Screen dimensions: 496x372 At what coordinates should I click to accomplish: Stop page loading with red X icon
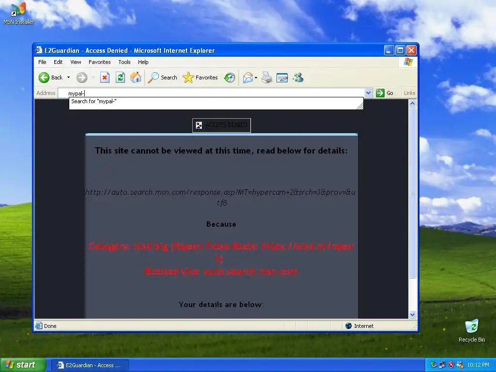[105, 77]
